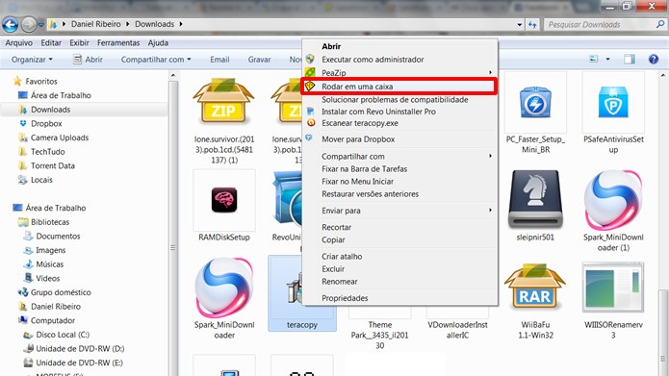Click Downloads in address breadcrumb
This screenshot has height=376, width=669.
click(154, 24)
